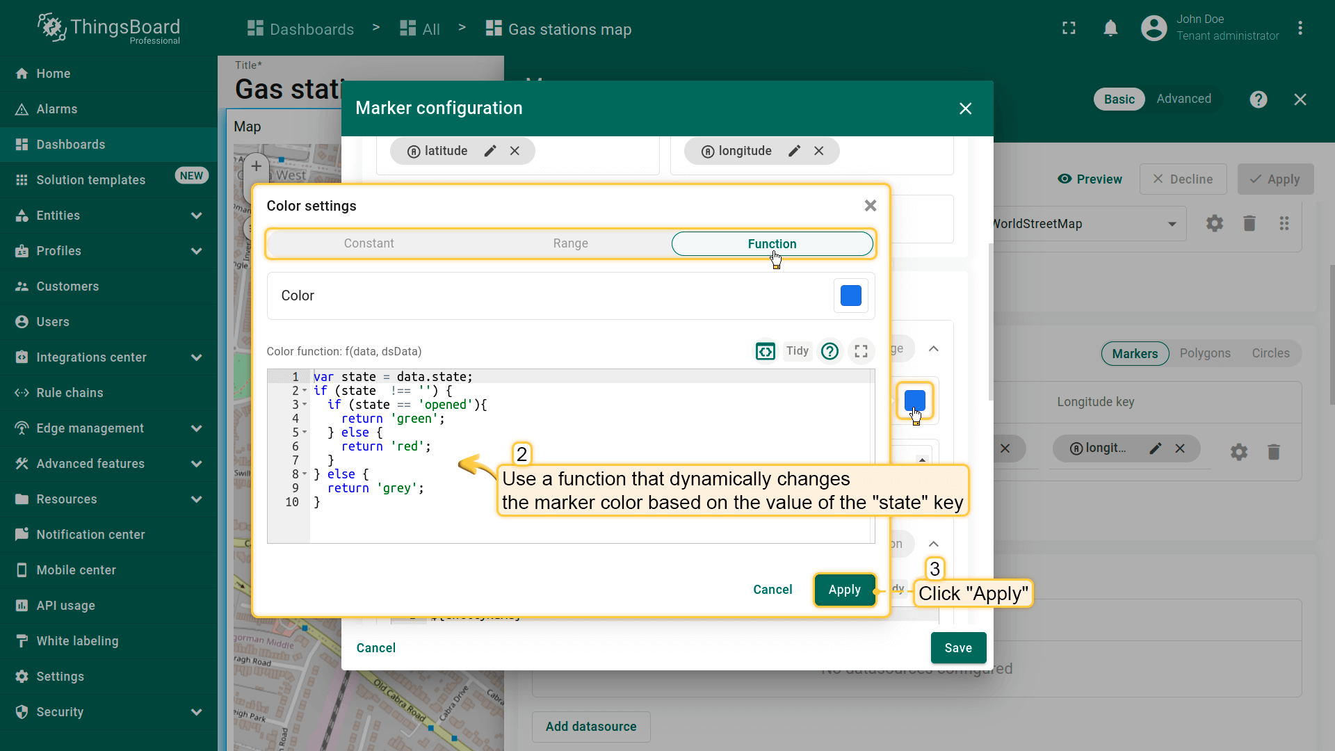The width and height of the screenshot is (1335, 751).
Task: Zoom in on the map
Action: click(x=256, y=166)
